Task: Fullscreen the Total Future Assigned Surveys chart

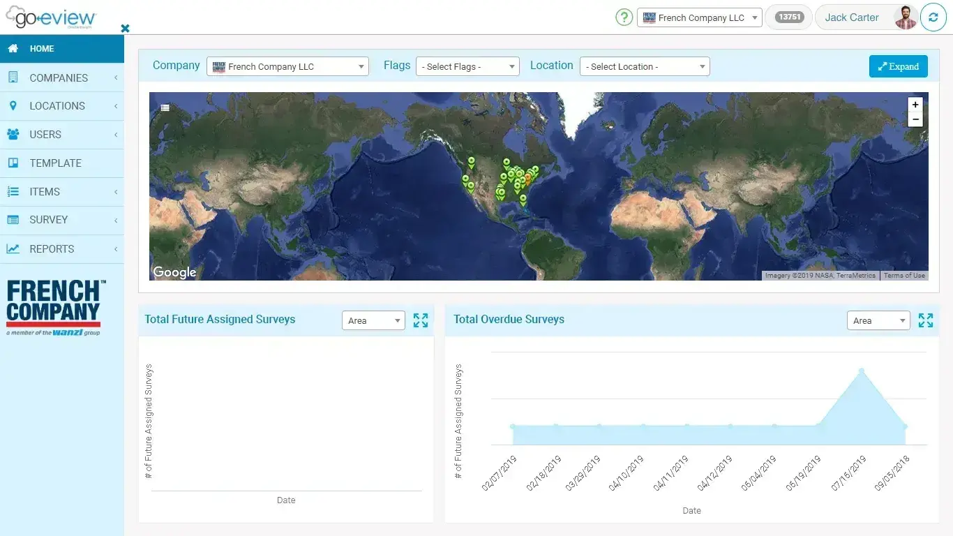Action: coord(420,320)
